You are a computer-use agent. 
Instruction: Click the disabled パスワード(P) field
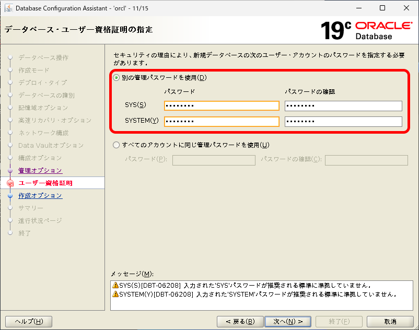click(x=214, y=160)
